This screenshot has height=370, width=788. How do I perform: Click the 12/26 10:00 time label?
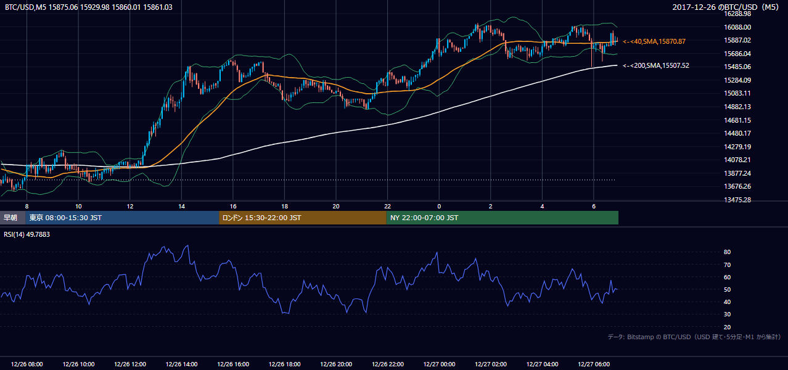click(x=78, y=364)
